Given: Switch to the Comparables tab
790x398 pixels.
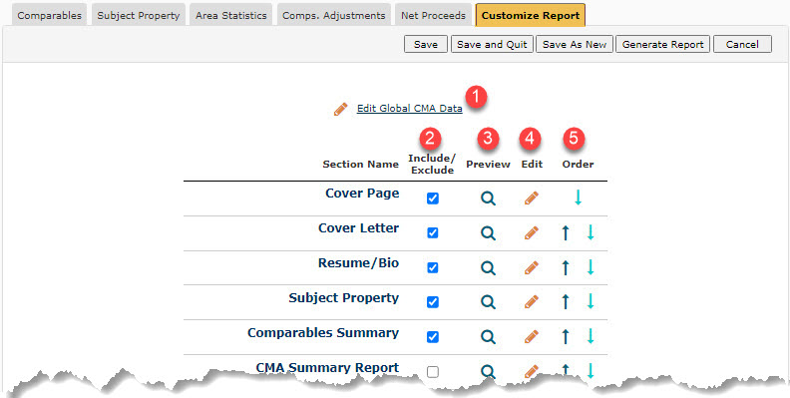Looking at the screenshot, I should [x=50, y=15].
